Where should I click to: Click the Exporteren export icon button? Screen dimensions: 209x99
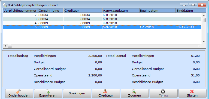click(48, 94)
